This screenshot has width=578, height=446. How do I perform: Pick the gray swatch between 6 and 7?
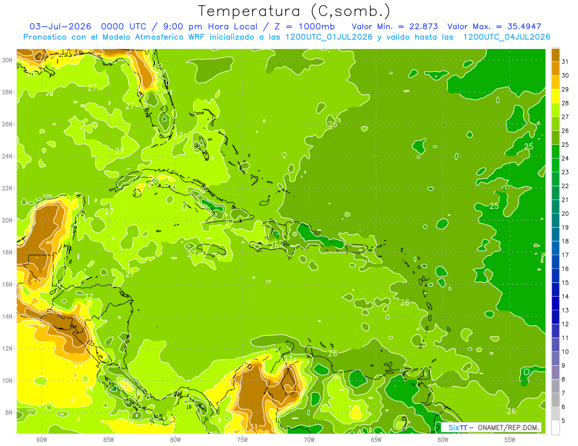[555, 400]
